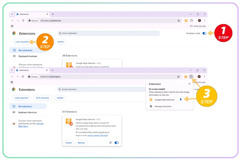Click Search extensions field in upper window
Viewport: 241px width, 162px height.
point(110,33)
